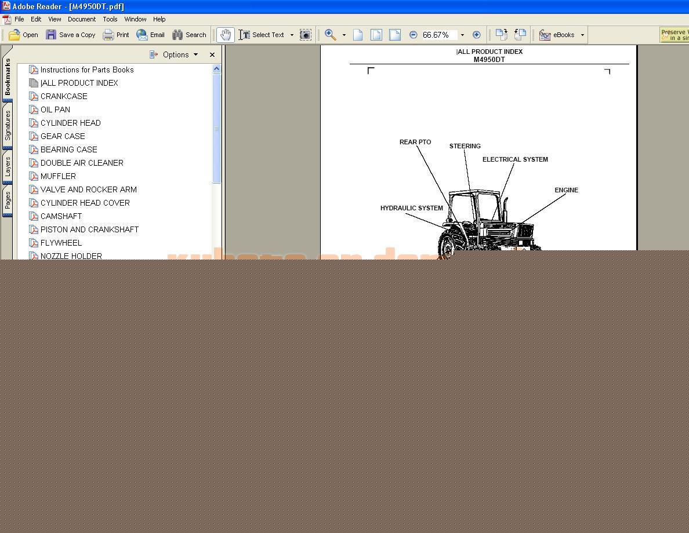
Task: Click the Save a Copy floppy icon
Action: coord(51,35)
